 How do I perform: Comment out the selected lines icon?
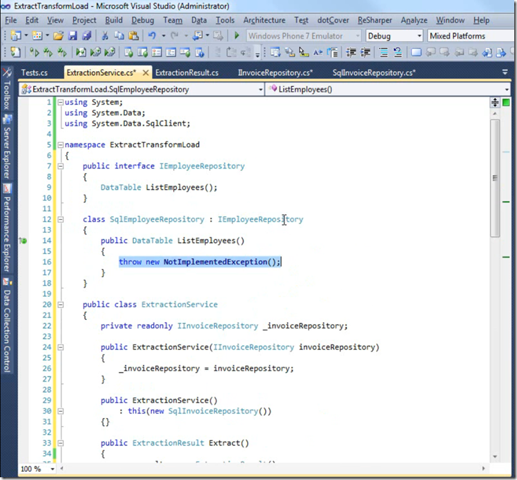383,52
